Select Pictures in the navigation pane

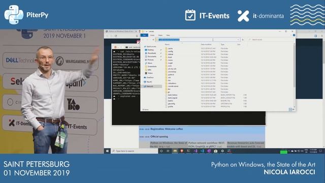[x=151, y=60]
